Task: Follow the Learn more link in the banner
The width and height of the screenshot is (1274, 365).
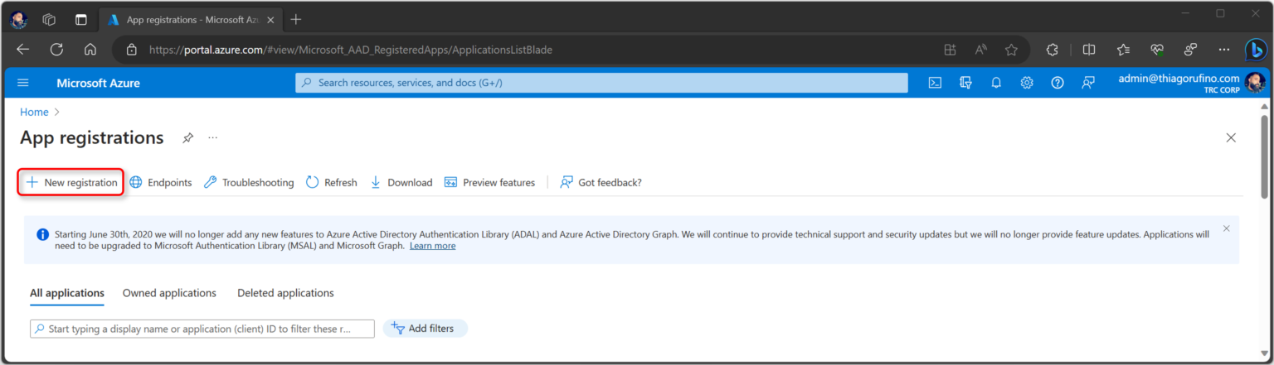Action: point(432,246)
